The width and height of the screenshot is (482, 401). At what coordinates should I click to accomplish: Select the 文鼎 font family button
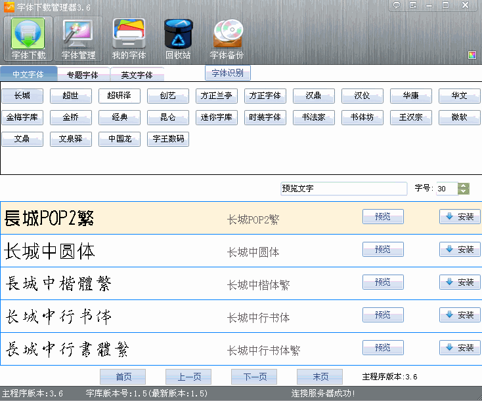22,139
